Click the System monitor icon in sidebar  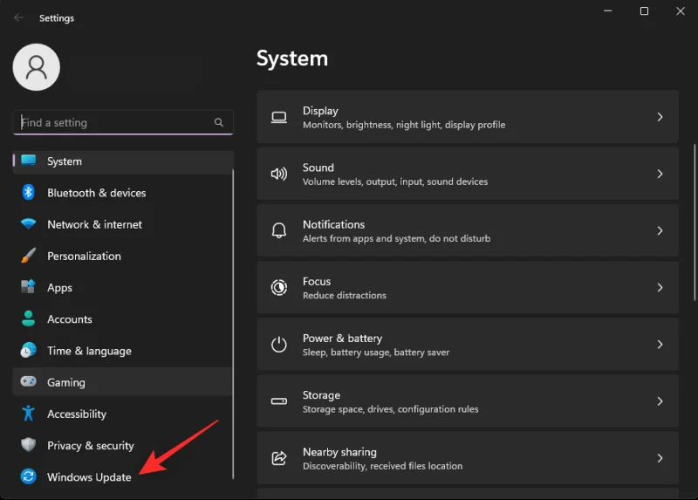pos(29,161)
